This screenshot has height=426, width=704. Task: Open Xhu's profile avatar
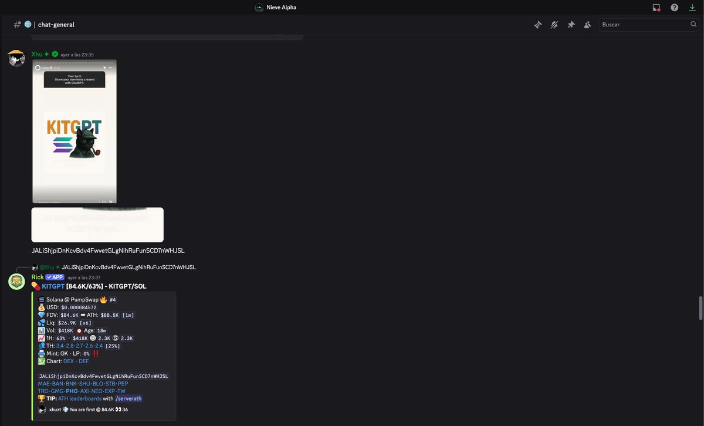(x=16, y=58)
